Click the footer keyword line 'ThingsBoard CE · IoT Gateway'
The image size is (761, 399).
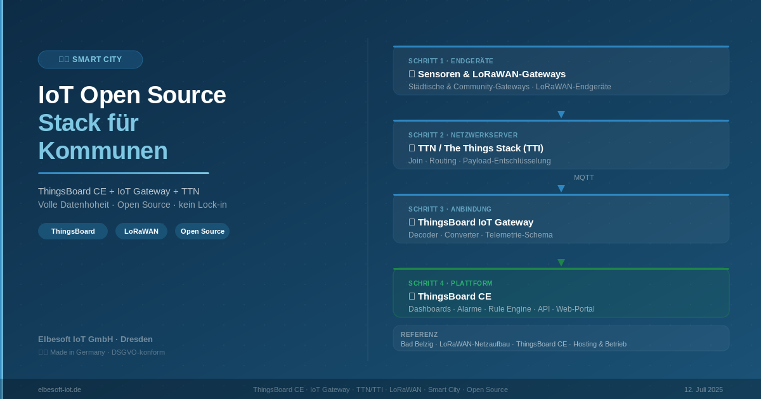(380, 389)
